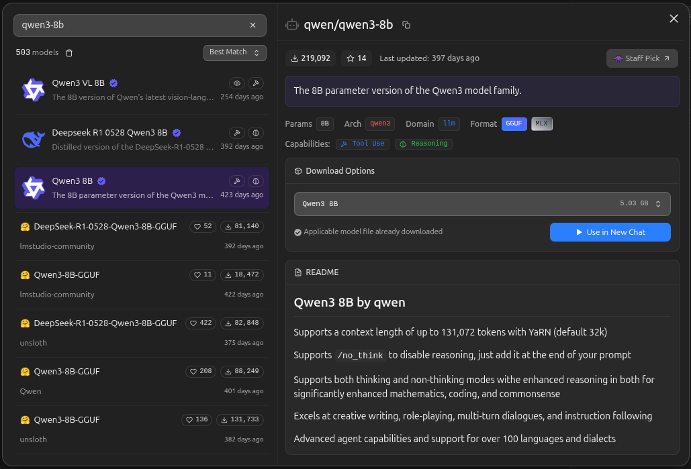Image resolution: width=691 pixels, height=469 pixels.
Task: Click the 219,092 downloads counter
Action: pos(310,58)
